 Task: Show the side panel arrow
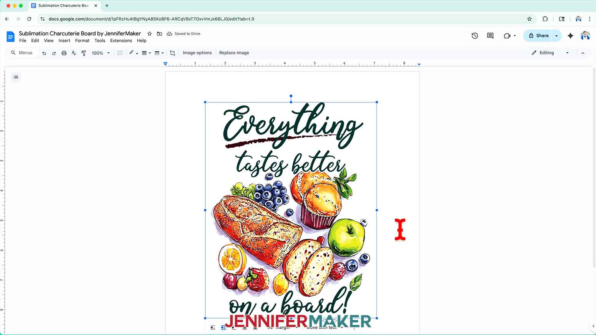click(593, 326)
